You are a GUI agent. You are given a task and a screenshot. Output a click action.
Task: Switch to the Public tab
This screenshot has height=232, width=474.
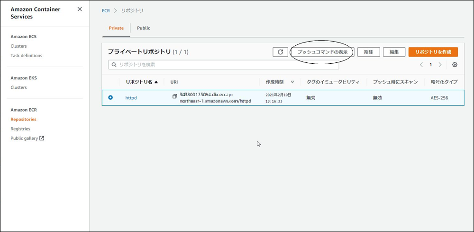(x=144, y=28)
